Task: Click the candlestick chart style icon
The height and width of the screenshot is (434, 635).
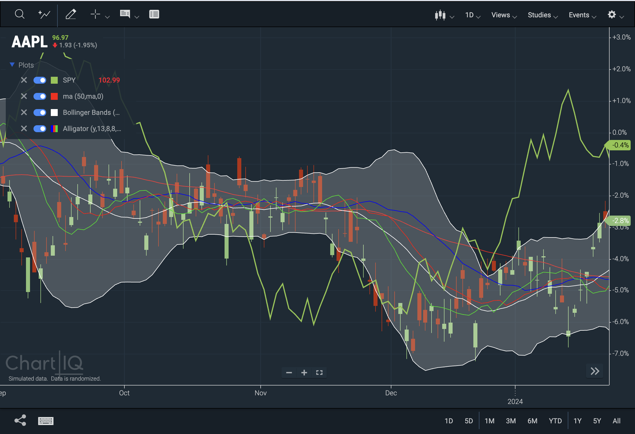Action: coord(440,15)
